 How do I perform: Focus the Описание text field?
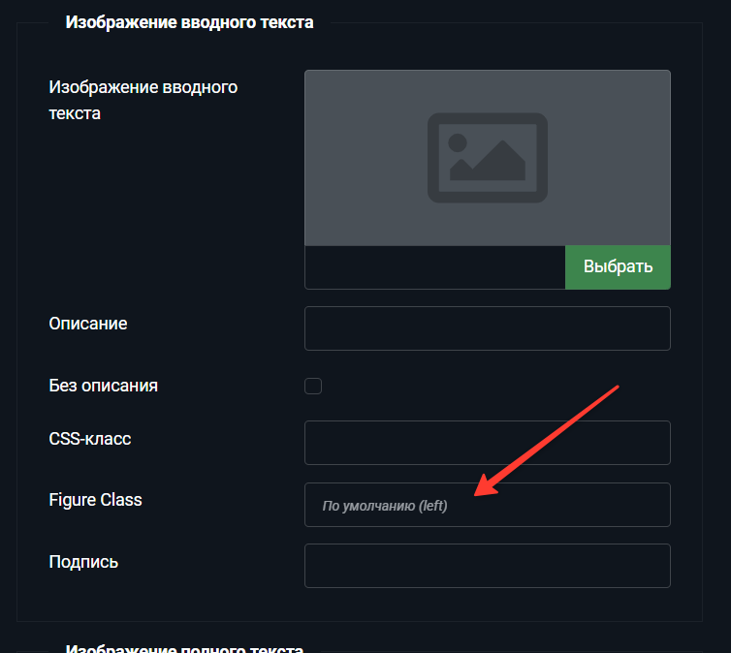tap(488, 328)
